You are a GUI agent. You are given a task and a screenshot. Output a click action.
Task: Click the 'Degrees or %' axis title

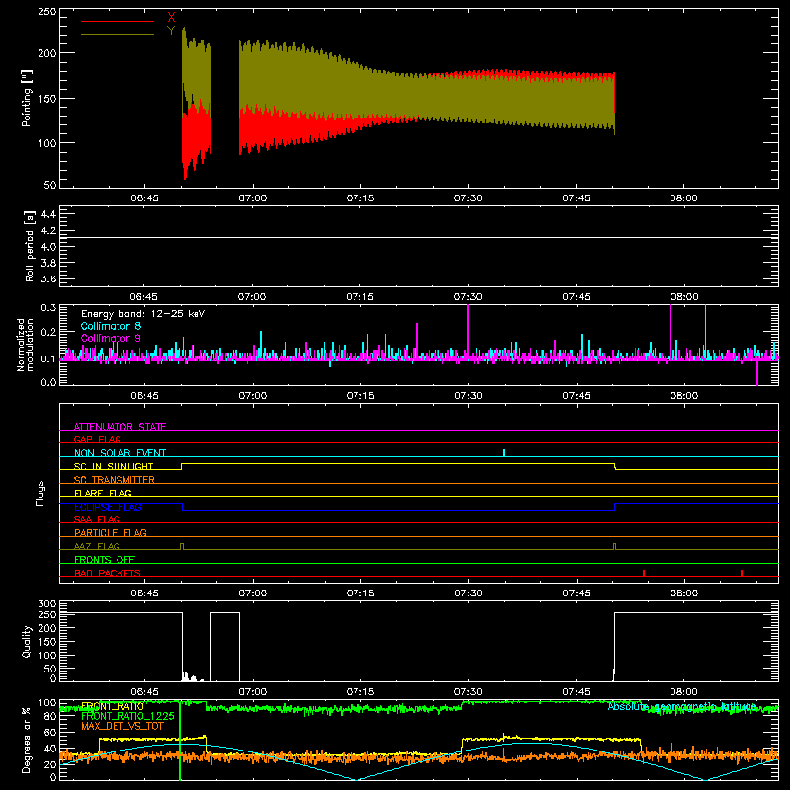click(27, 740)
